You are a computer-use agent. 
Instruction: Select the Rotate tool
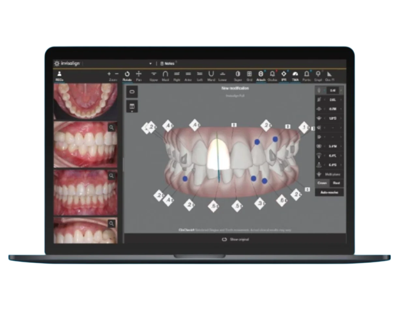coord(128,75)
